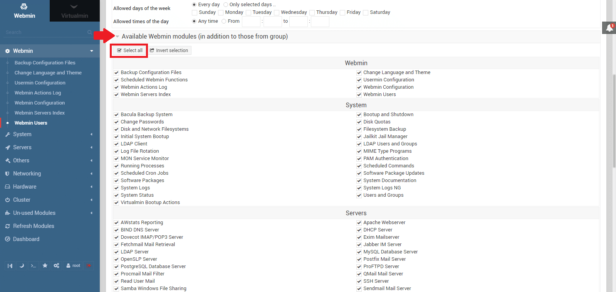Click the first From hour input field
The image size is (616, 292).
(251, 22)
